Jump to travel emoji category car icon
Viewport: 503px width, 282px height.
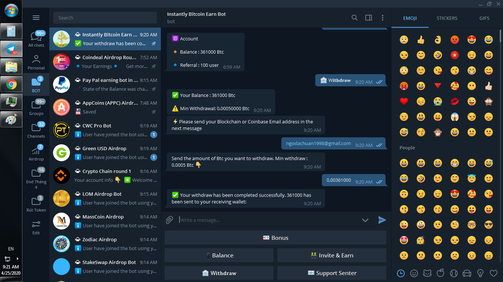tap(467, 273)
